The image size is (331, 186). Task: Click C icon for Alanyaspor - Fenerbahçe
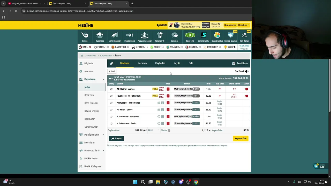click(x=162, y=103)
